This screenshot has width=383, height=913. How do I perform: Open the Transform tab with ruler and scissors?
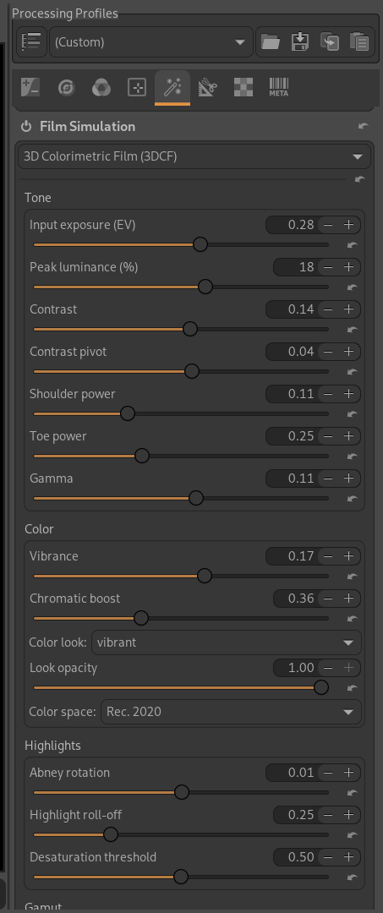[x=208, y=88]
